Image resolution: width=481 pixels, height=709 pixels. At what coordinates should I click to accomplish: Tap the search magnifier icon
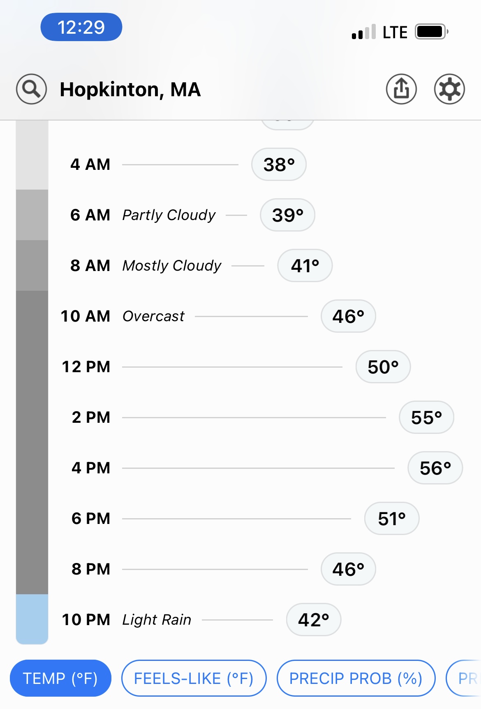coord(31,89)
